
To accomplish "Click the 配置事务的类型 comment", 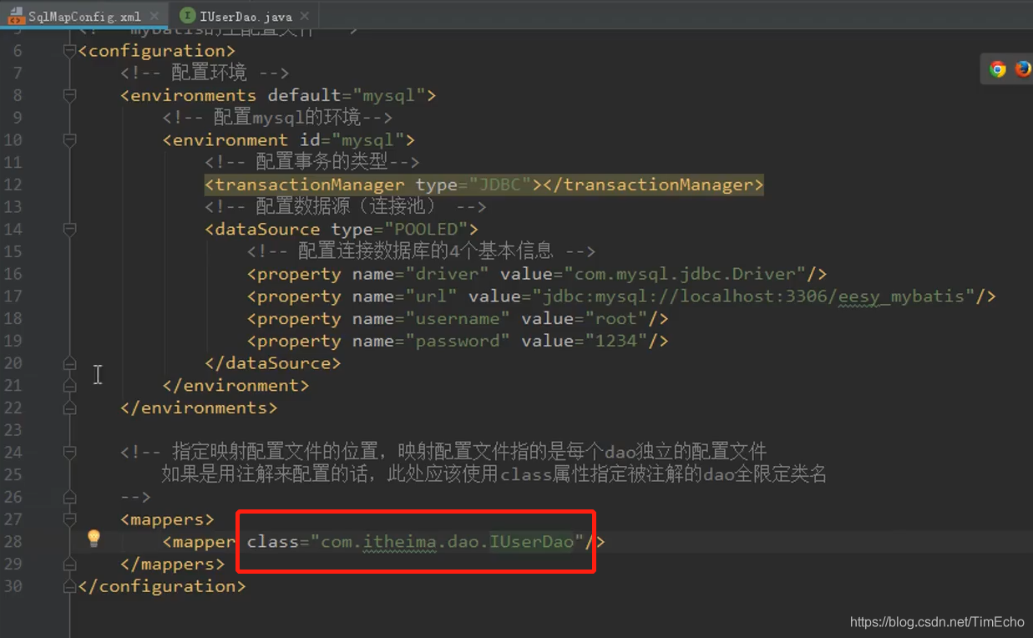I will click(312, 162).
